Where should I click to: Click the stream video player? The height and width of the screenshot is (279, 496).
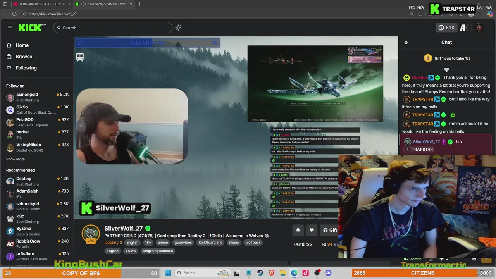(x=236, y=128)
